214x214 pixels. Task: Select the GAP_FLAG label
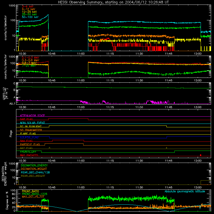point(26,119)
